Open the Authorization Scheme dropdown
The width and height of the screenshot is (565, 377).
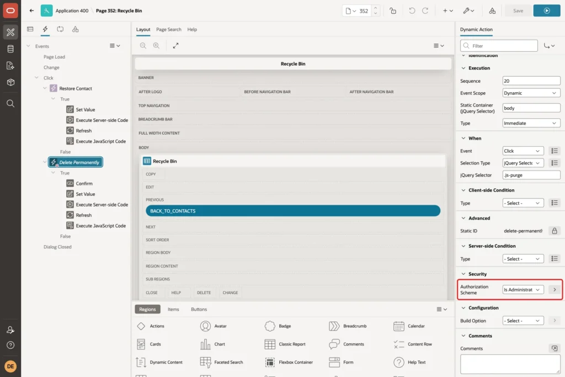[x=523, y=290]
